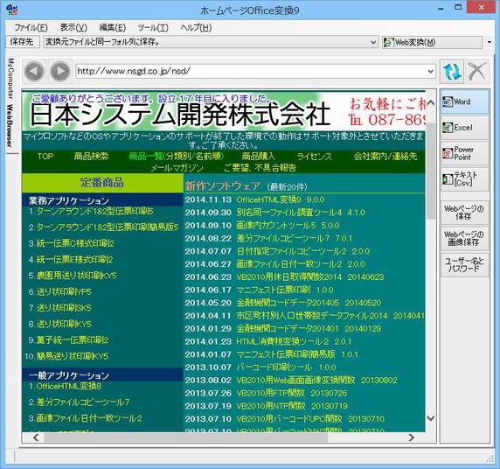Open the 差分ファイルコピーツール7 7.0.1 news link
500x469 pixels.
tap(295, 238)
